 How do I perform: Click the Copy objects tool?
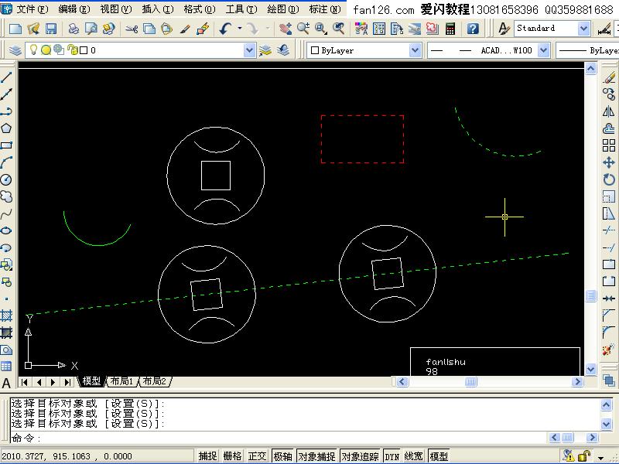[x=609, y=94]
